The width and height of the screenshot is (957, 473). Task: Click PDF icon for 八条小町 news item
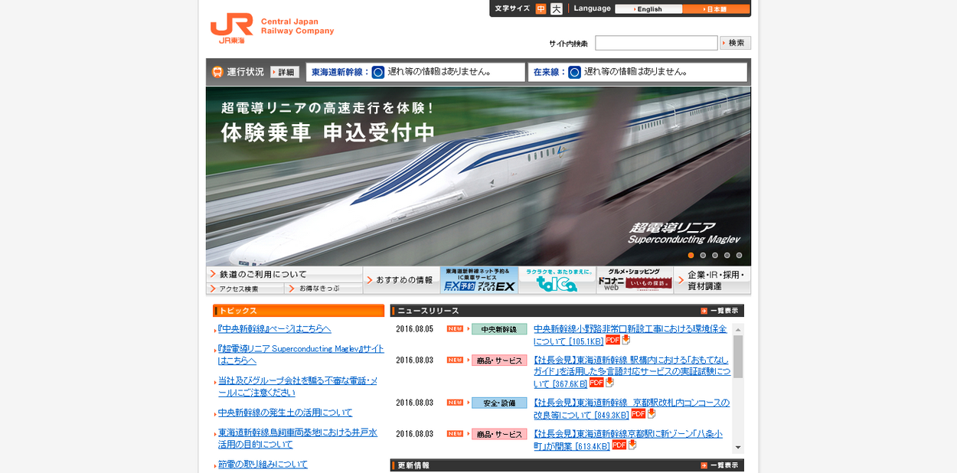(x=619, y=445)
